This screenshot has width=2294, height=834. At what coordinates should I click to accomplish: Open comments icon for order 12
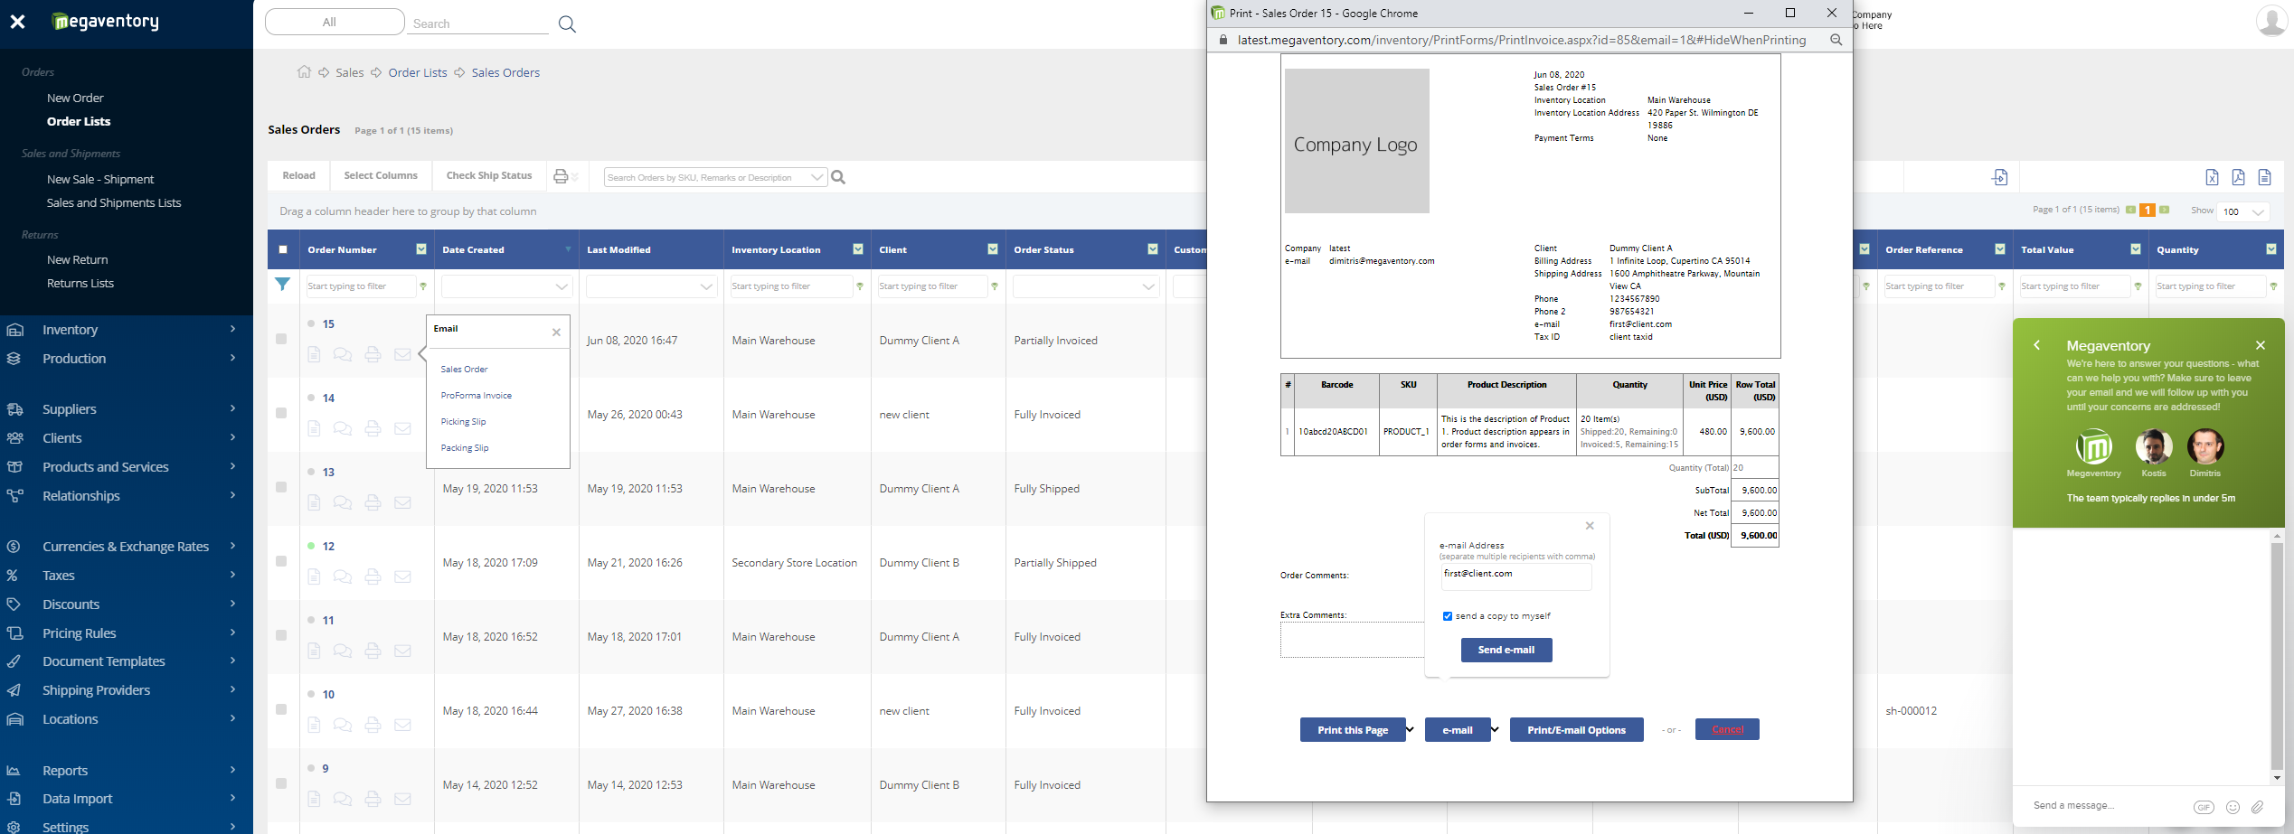(343, 576)
